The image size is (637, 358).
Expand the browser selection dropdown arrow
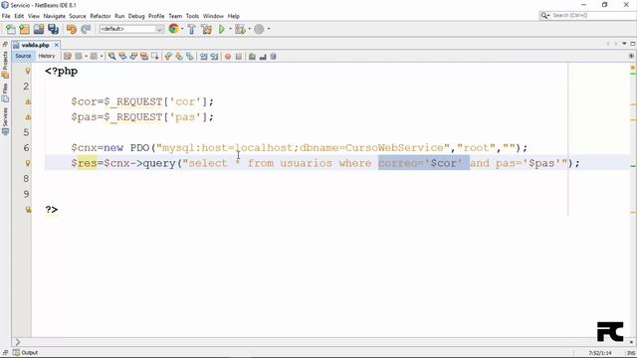click(x=182, y=29)
